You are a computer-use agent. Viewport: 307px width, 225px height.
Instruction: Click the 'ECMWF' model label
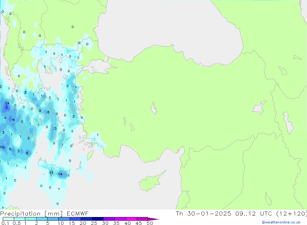(x=78, y=214)
